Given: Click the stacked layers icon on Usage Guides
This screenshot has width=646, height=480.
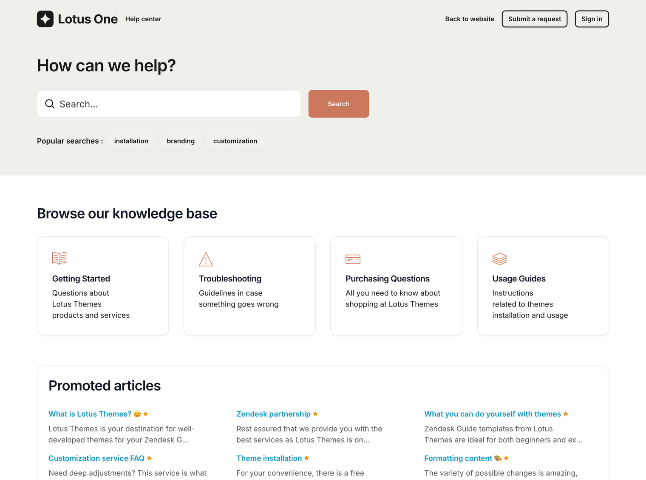Looking at the screenshot, I should tap(500, 259).
